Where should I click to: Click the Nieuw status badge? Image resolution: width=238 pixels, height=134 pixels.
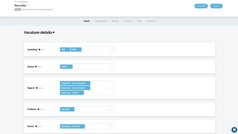[x=18, y=9]
